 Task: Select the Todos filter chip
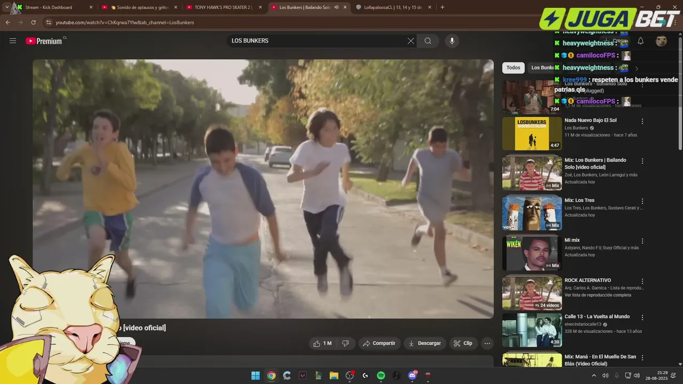(x=513, y=68)
